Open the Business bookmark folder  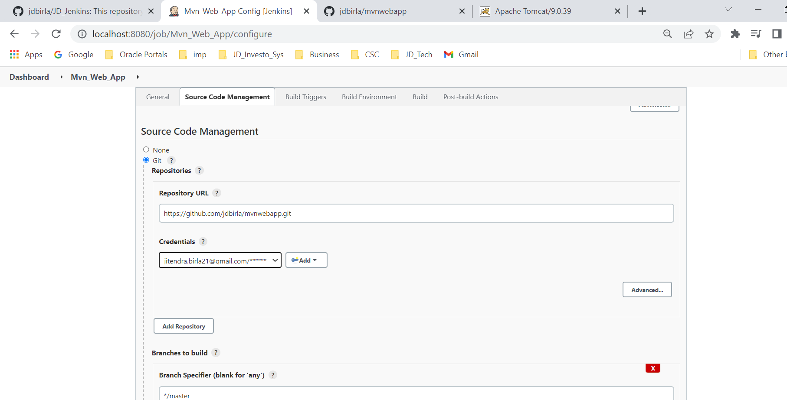pyautogui.click(x=317, y=55)
